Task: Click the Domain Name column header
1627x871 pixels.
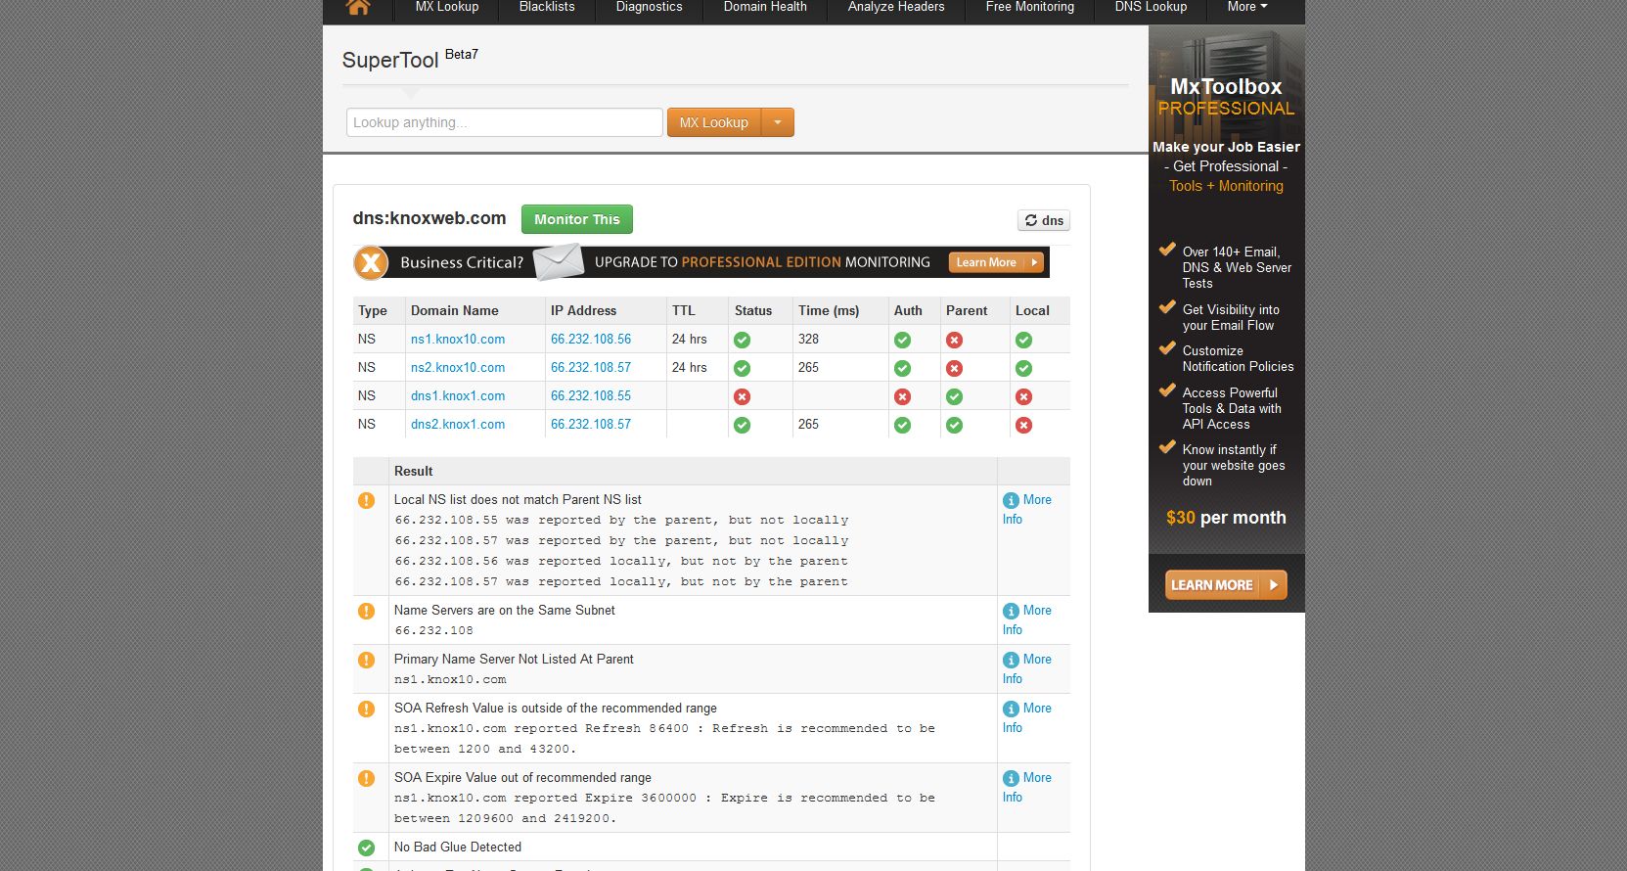Action: tap(455, 310)
